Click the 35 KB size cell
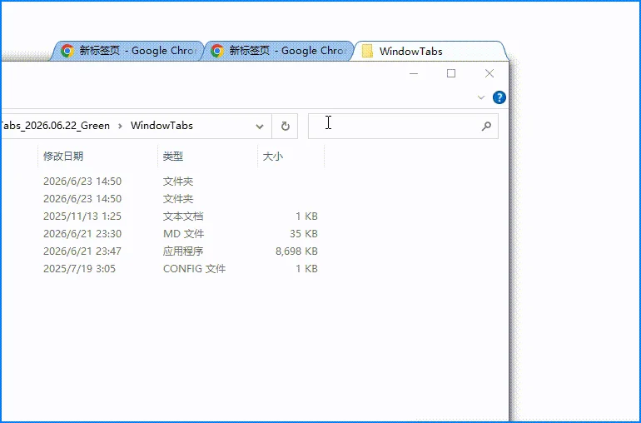This screenshot has width=641, height=423. click(x=303, y=234)
